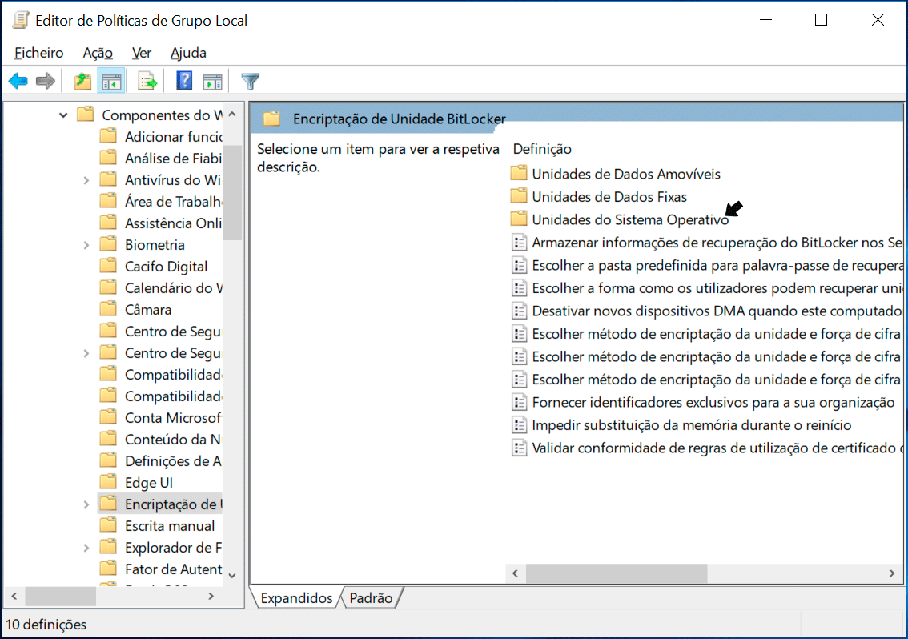Screen dimensions: 908x639
Task: Click policy icon for Fornecer identificadores exclusivos
Action: coord(519,402)
